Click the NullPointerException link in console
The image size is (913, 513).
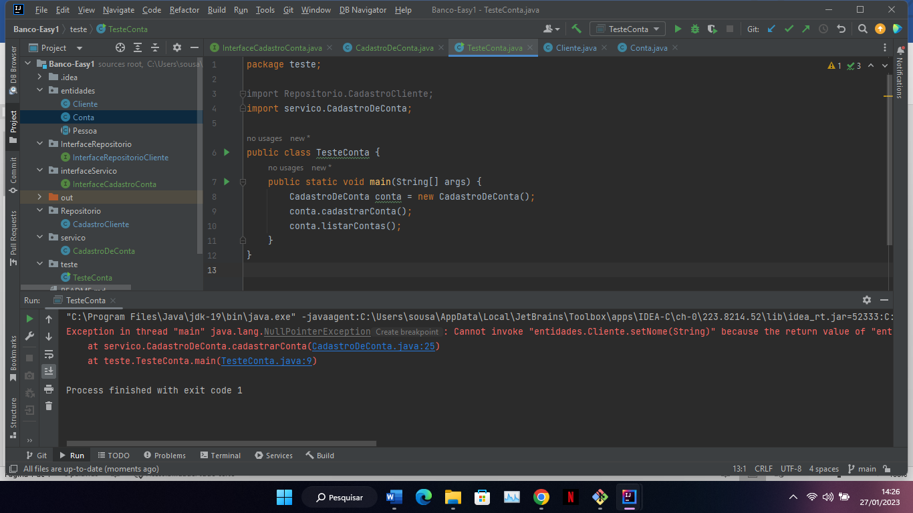(317, 331)
